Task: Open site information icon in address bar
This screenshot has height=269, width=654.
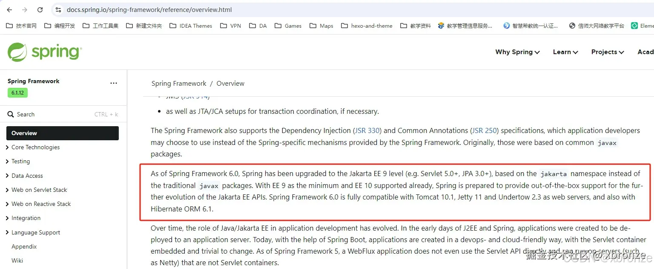Action: point(59,10)
